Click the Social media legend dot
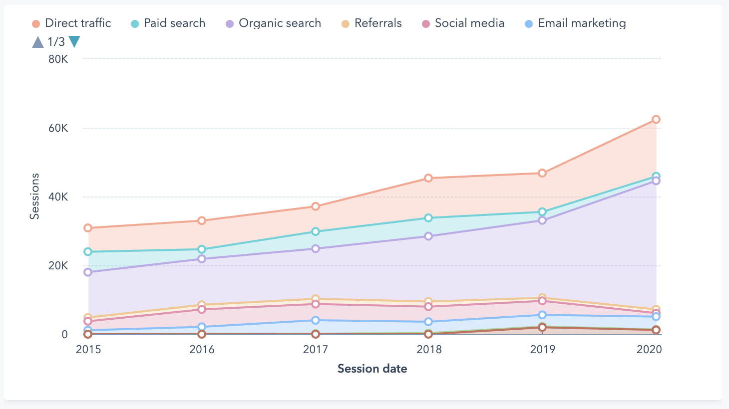 (426, 24)
